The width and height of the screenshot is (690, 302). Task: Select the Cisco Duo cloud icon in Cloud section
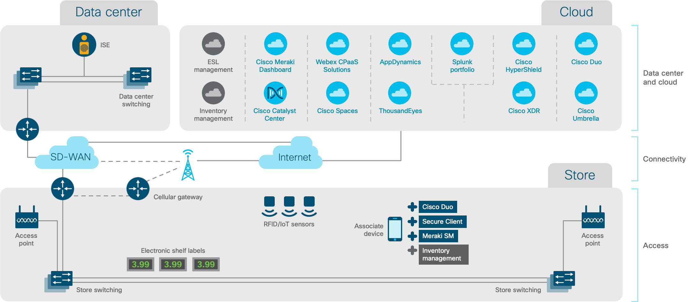point(586,44)
